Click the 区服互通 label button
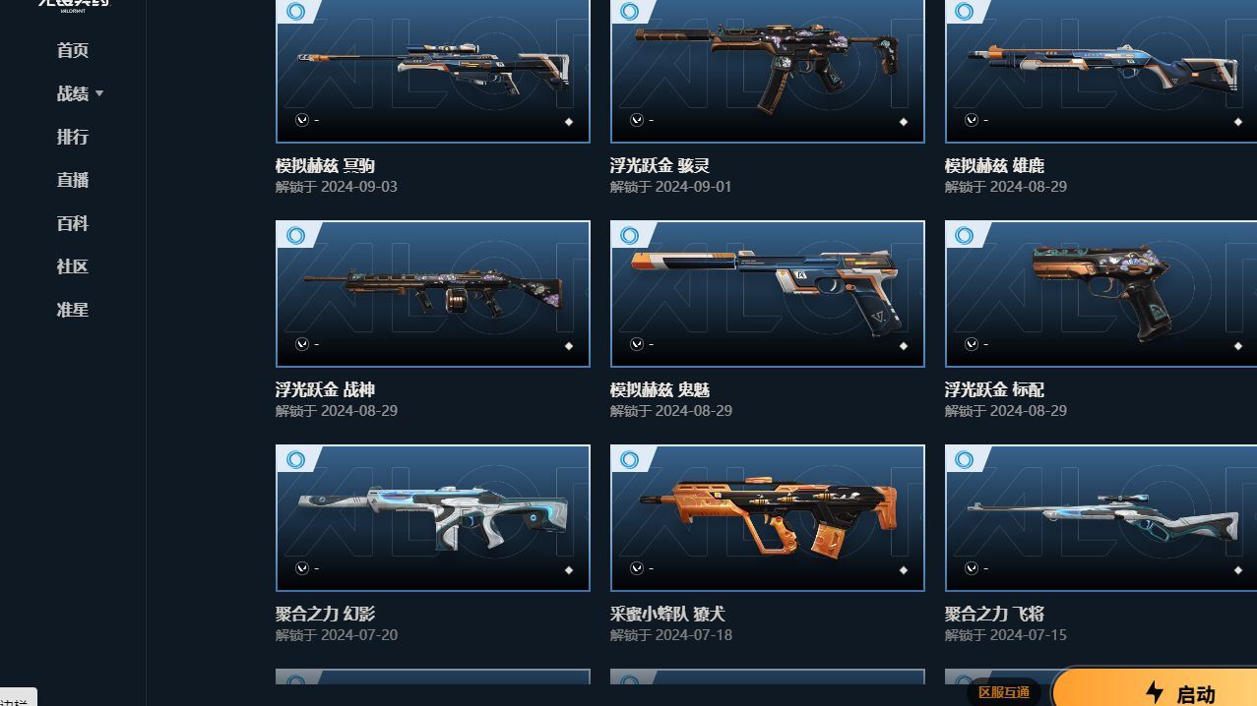Viewport: 1257px width, 706px height. click(1004, 692)
